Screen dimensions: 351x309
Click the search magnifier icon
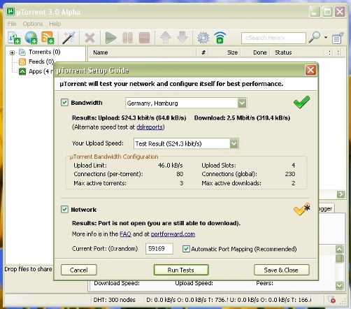(314, 37)
